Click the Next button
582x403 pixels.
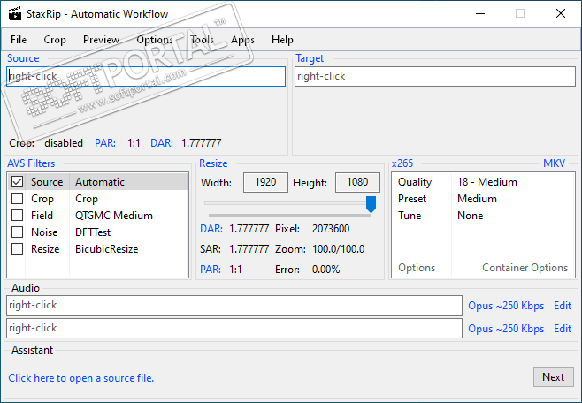pyautogui.click(x=553, y=377)
